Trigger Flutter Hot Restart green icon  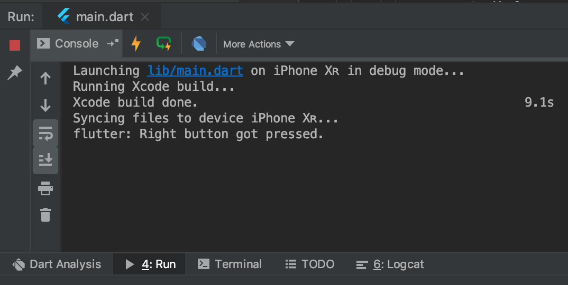(x=164, y=44)
